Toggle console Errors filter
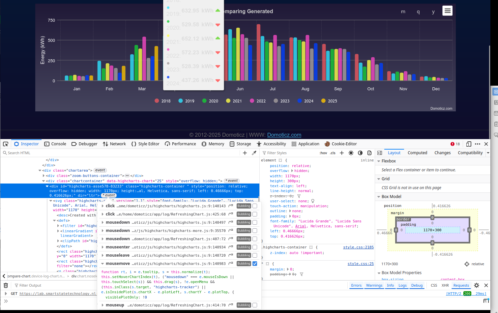 click(356, 285)
